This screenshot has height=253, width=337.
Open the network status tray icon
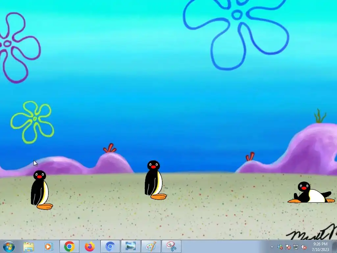(296, 247)
